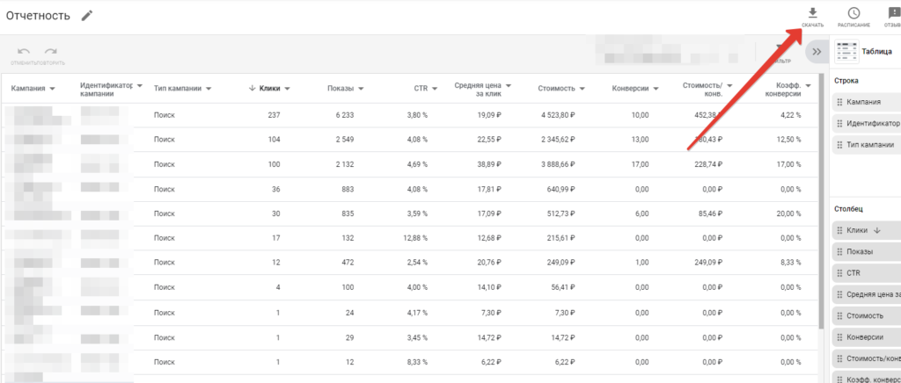Open dropdown arrow on Кампания column header

[x=53, y=89]
